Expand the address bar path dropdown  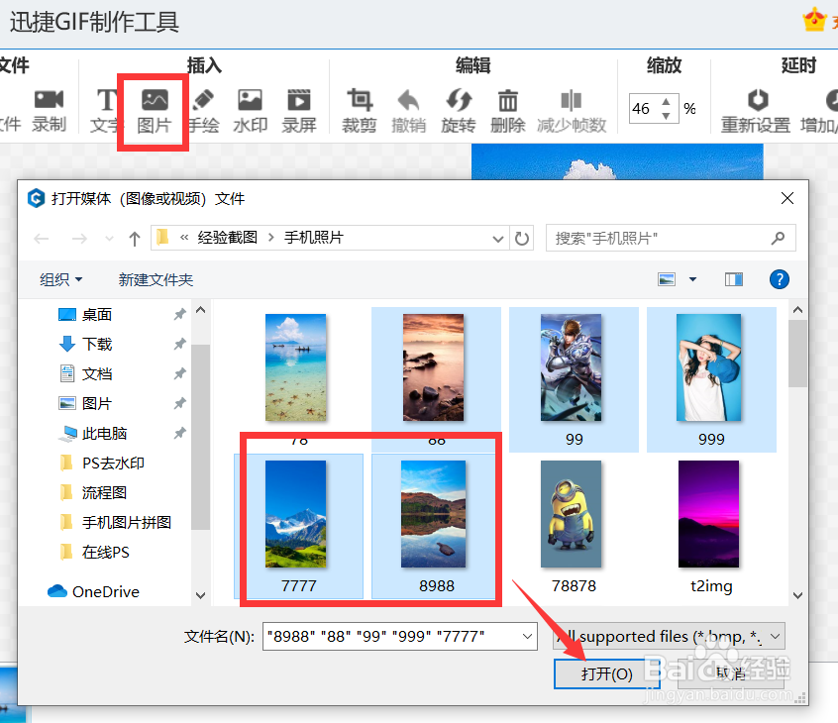pos(497,239)
